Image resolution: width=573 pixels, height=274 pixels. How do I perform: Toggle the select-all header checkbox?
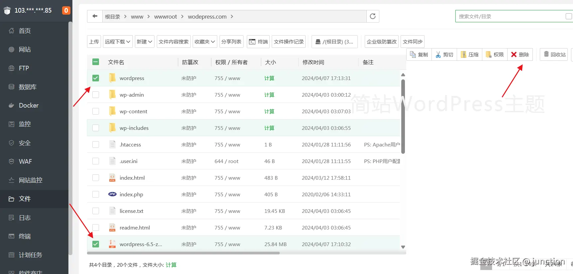click(x=96, y=62)
